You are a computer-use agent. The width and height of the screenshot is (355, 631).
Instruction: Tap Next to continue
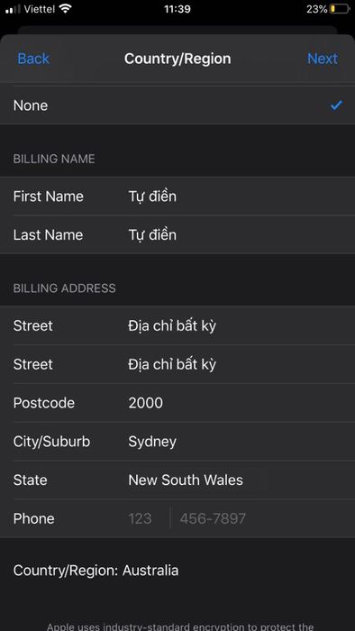pyautogui.click(x=323, y=59)
